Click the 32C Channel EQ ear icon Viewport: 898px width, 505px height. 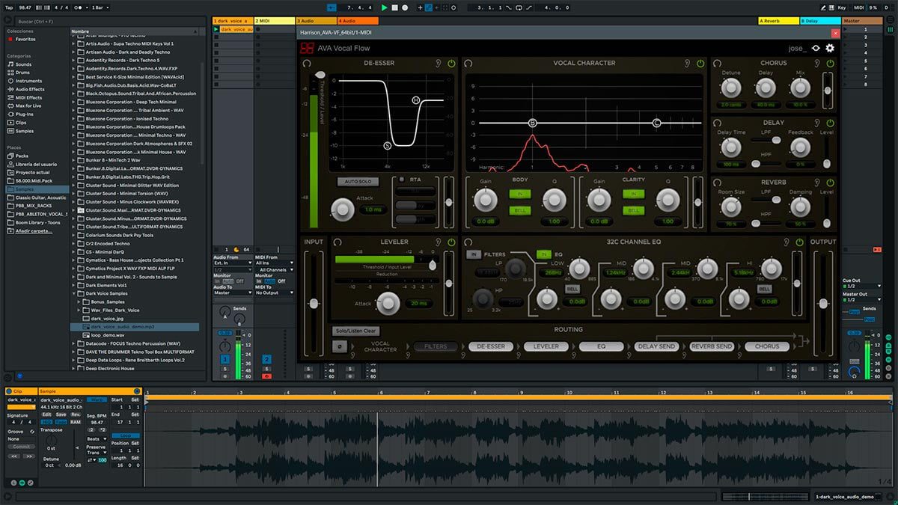point(786,242)
